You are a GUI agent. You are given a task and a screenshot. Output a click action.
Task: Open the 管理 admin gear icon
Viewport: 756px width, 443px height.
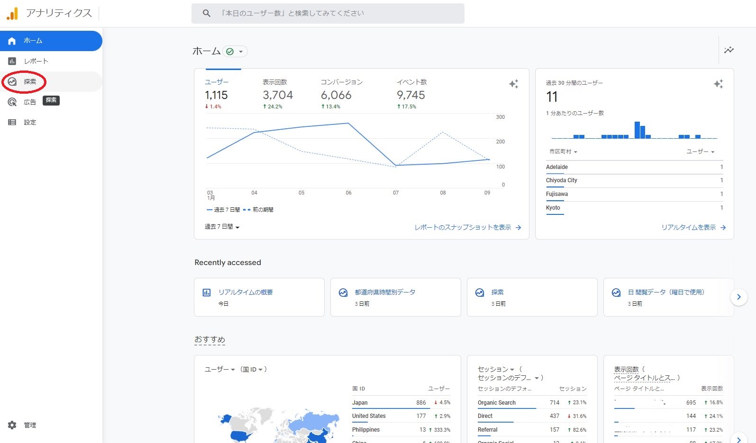(x=12, y=425)
